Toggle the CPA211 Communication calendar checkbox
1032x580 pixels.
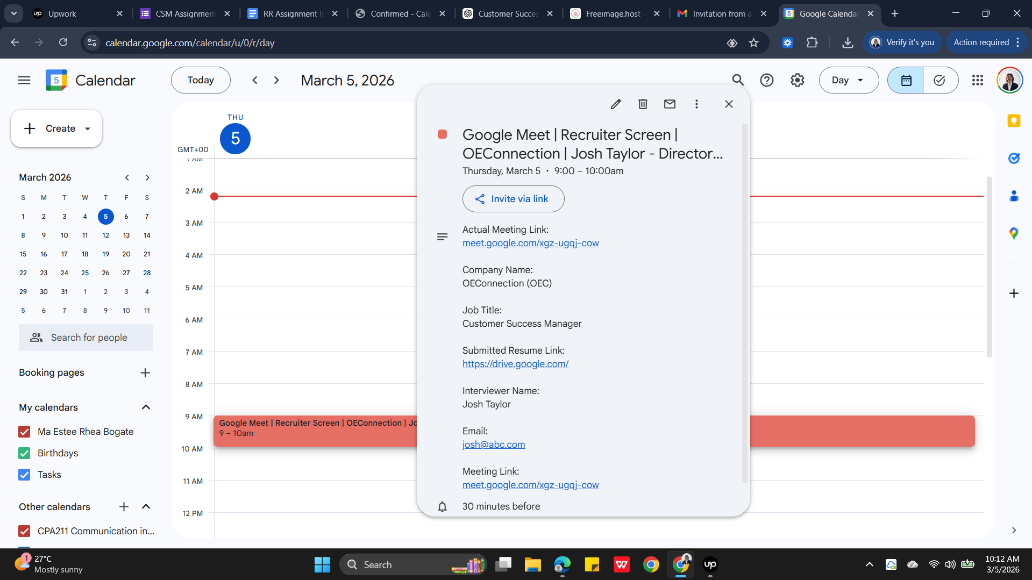coord(24,531)
